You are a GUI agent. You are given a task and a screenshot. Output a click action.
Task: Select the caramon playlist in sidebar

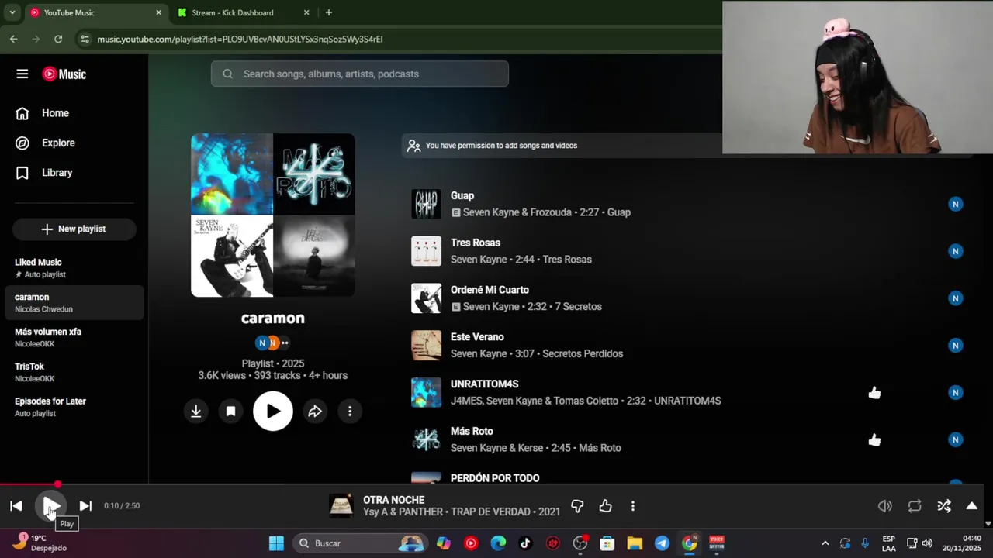coord(74,303)
